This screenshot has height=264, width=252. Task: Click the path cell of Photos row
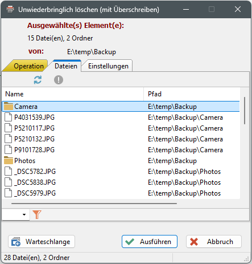(x=172, y=161)
